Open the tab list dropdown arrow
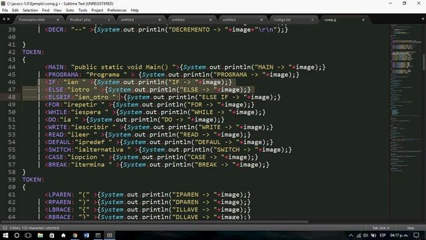Image resolution: width=426 pixels, height=240 pixels. [x=423, y=19]
